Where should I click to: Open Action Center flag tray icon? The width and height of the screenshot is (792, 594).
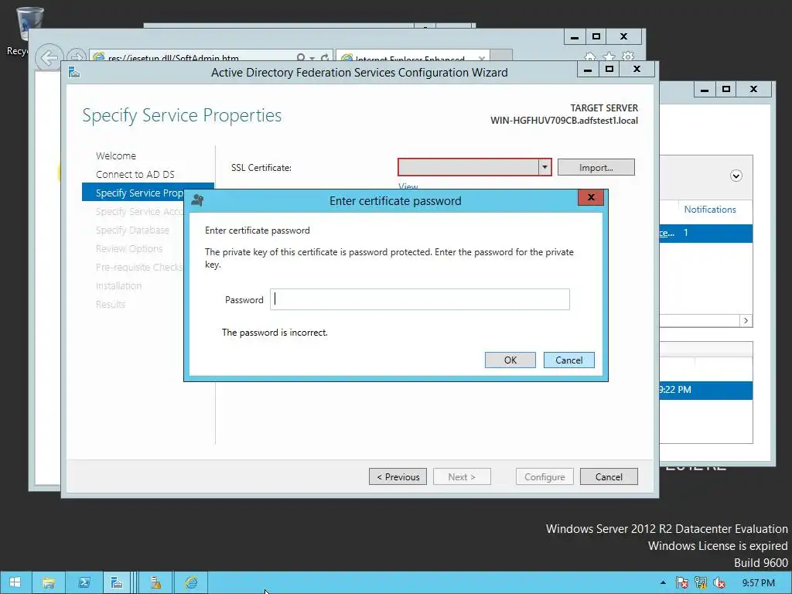pyautogui.click(x=682, y=583)
